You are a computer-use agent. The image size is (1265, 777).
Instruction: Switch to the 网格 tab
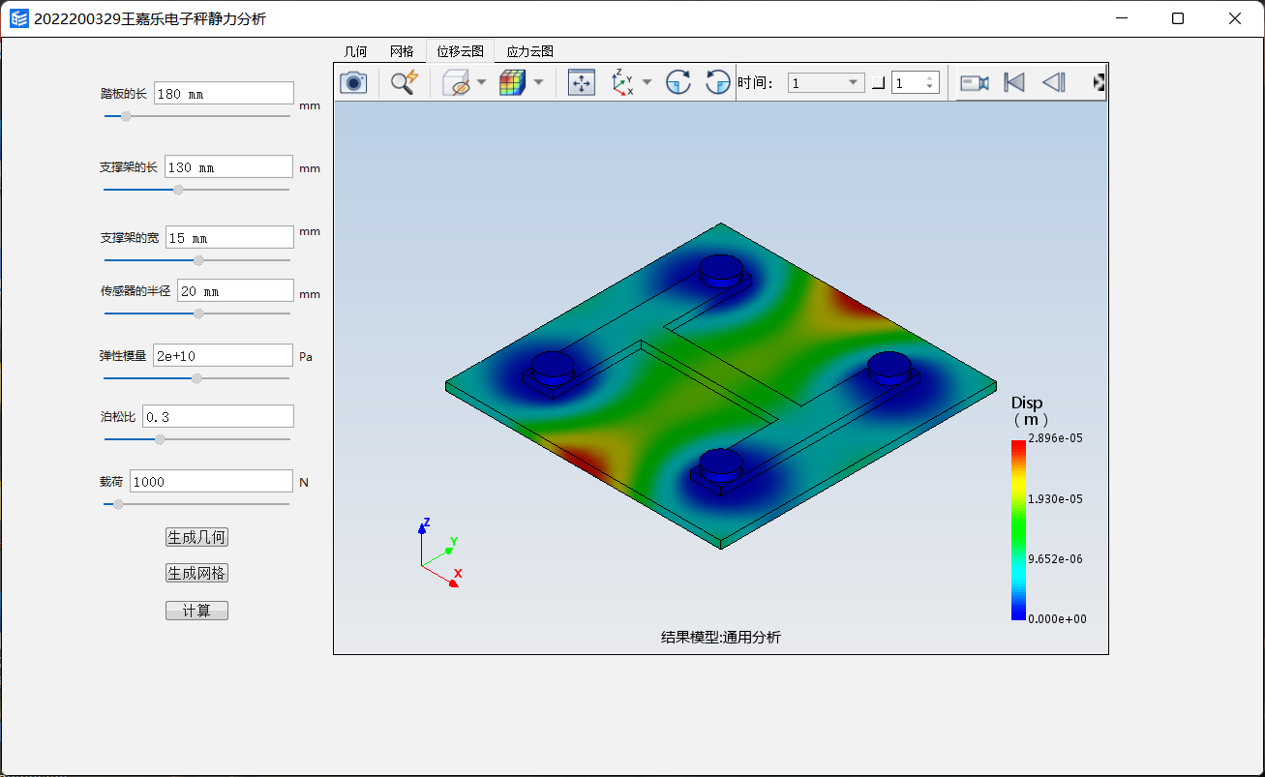[402, 51]
